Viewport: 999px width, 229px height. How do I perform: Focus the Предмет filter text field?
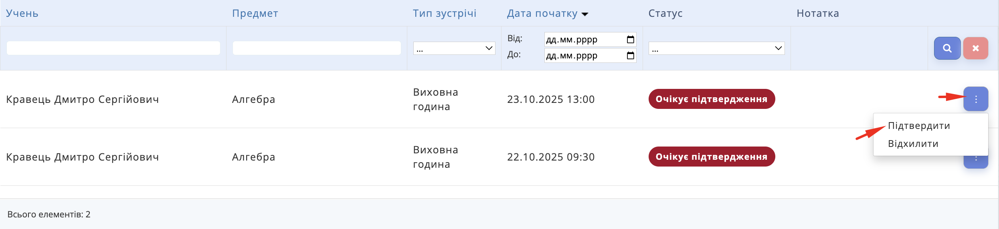click(x=316, y=48)
